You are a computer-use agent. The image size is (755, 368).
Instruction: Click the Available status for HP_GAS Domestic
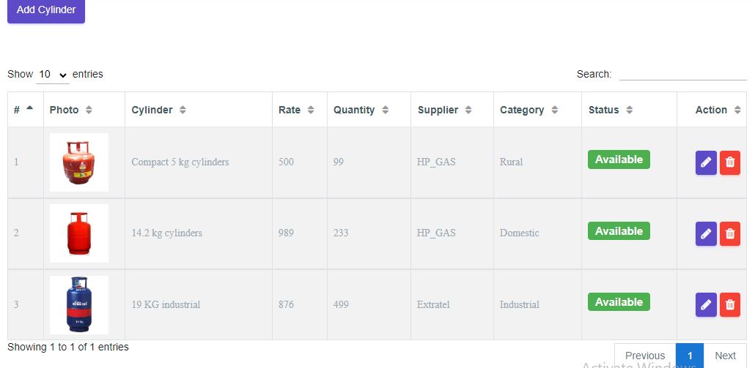tap(619, 231)
